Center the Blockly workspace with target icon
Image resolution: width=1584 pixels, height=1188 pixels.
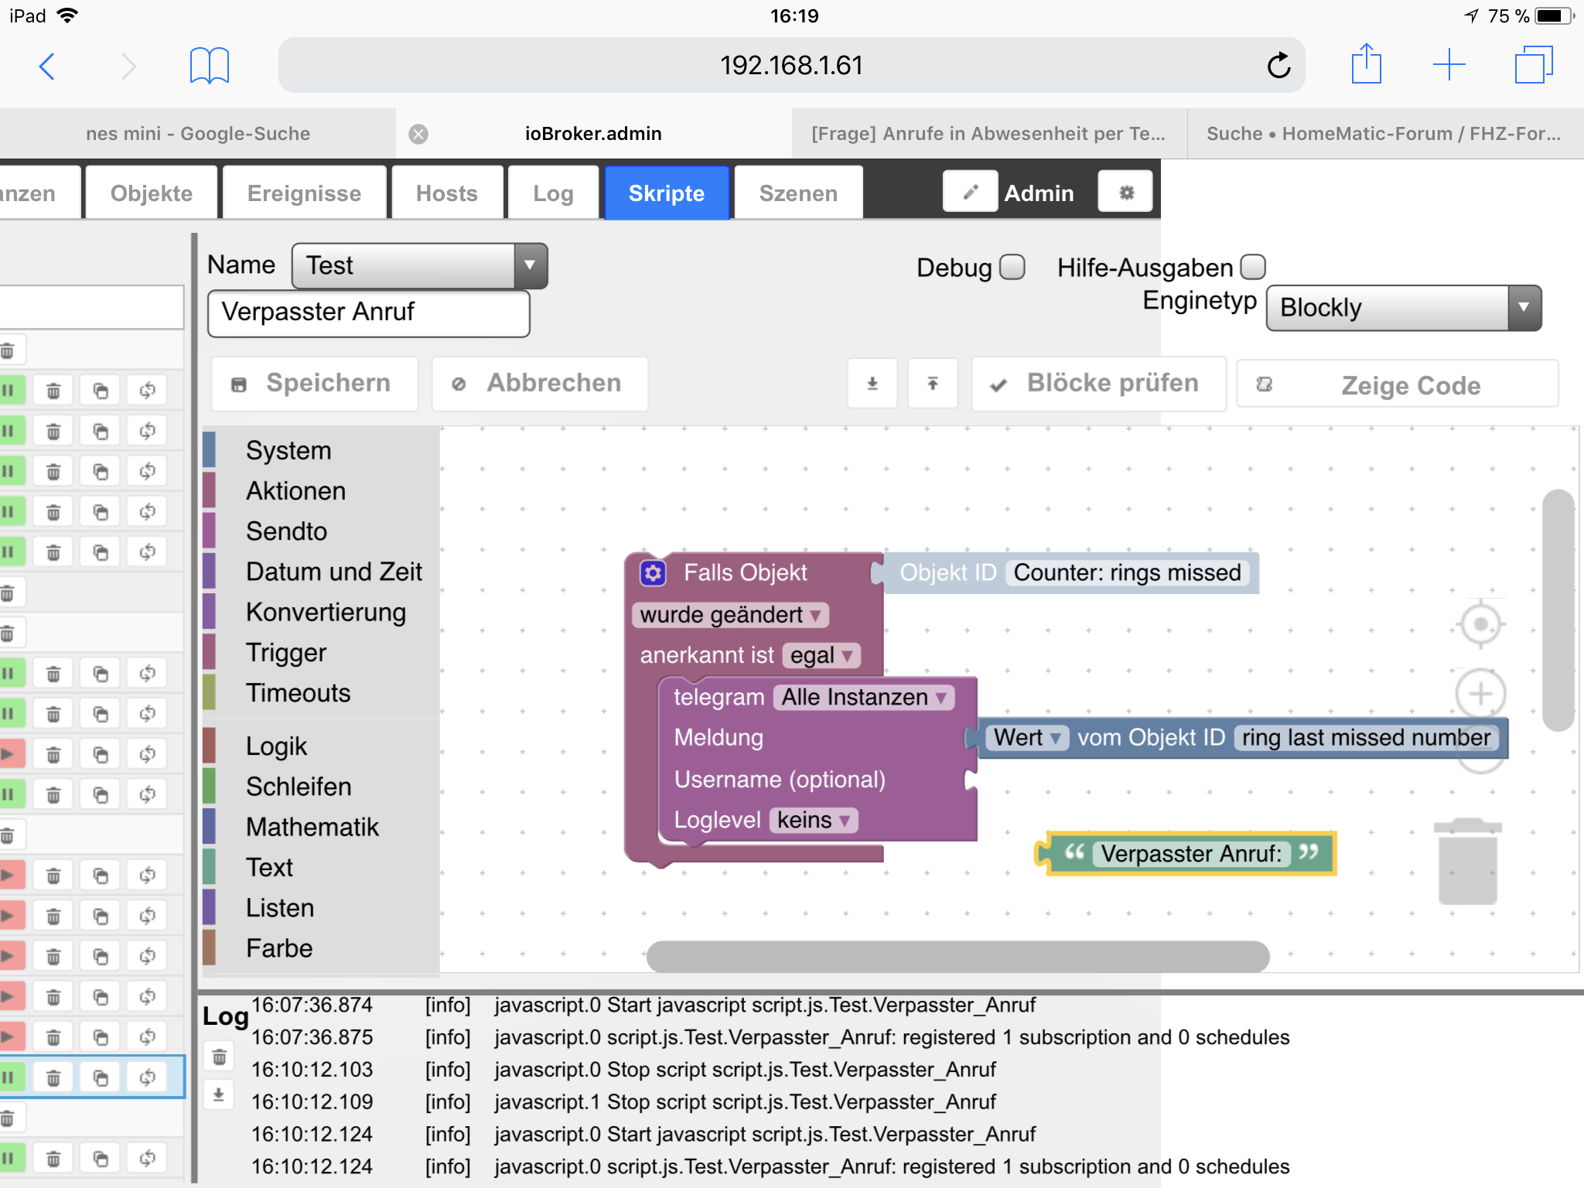click(1480, 623)
